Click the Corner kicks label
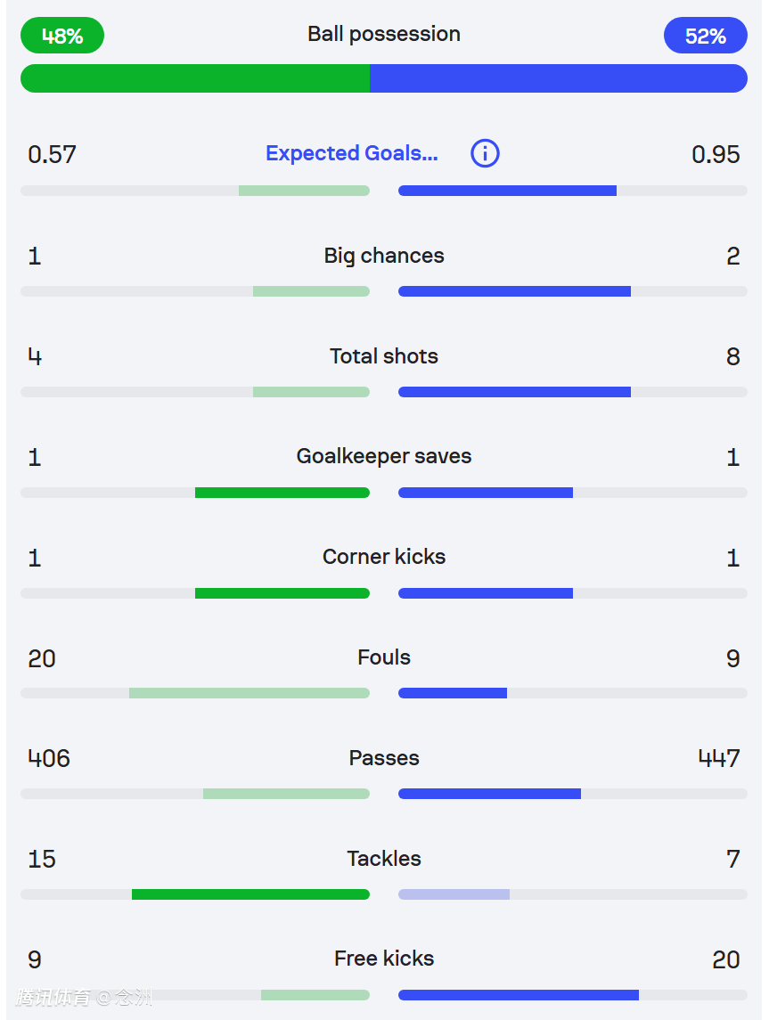The width and height of the screenshot is (769, 1020). (x=384, y=557)
